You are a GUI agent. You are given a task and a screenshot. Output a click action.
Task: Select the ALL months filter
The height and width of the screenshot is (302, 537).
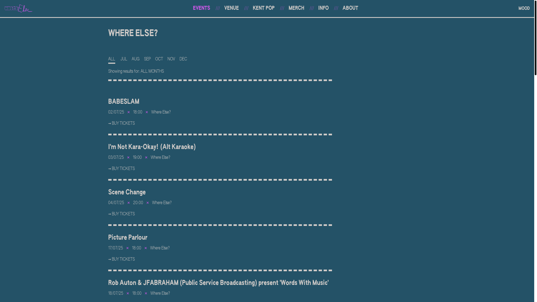[x=112, y=59]
